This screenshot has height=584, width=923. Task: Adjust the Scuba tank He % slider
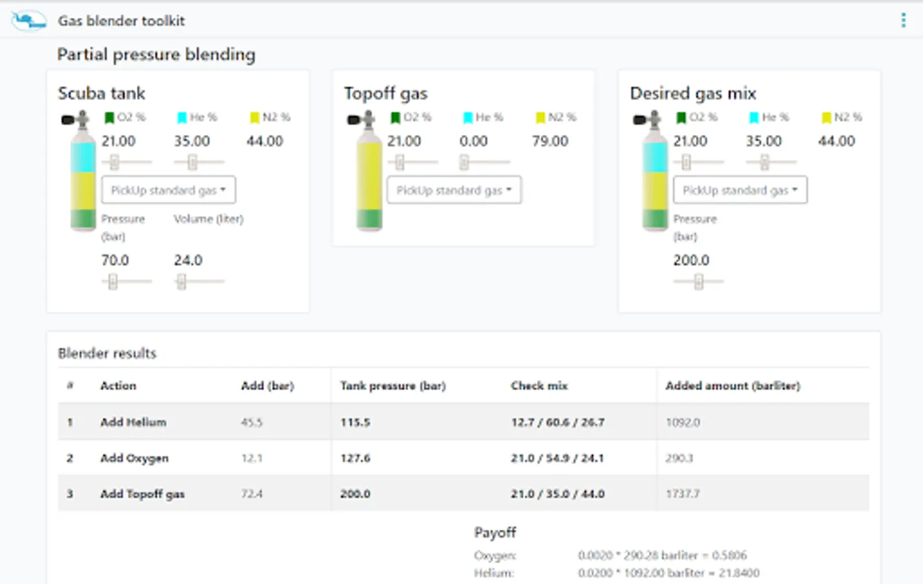(199, 162)
